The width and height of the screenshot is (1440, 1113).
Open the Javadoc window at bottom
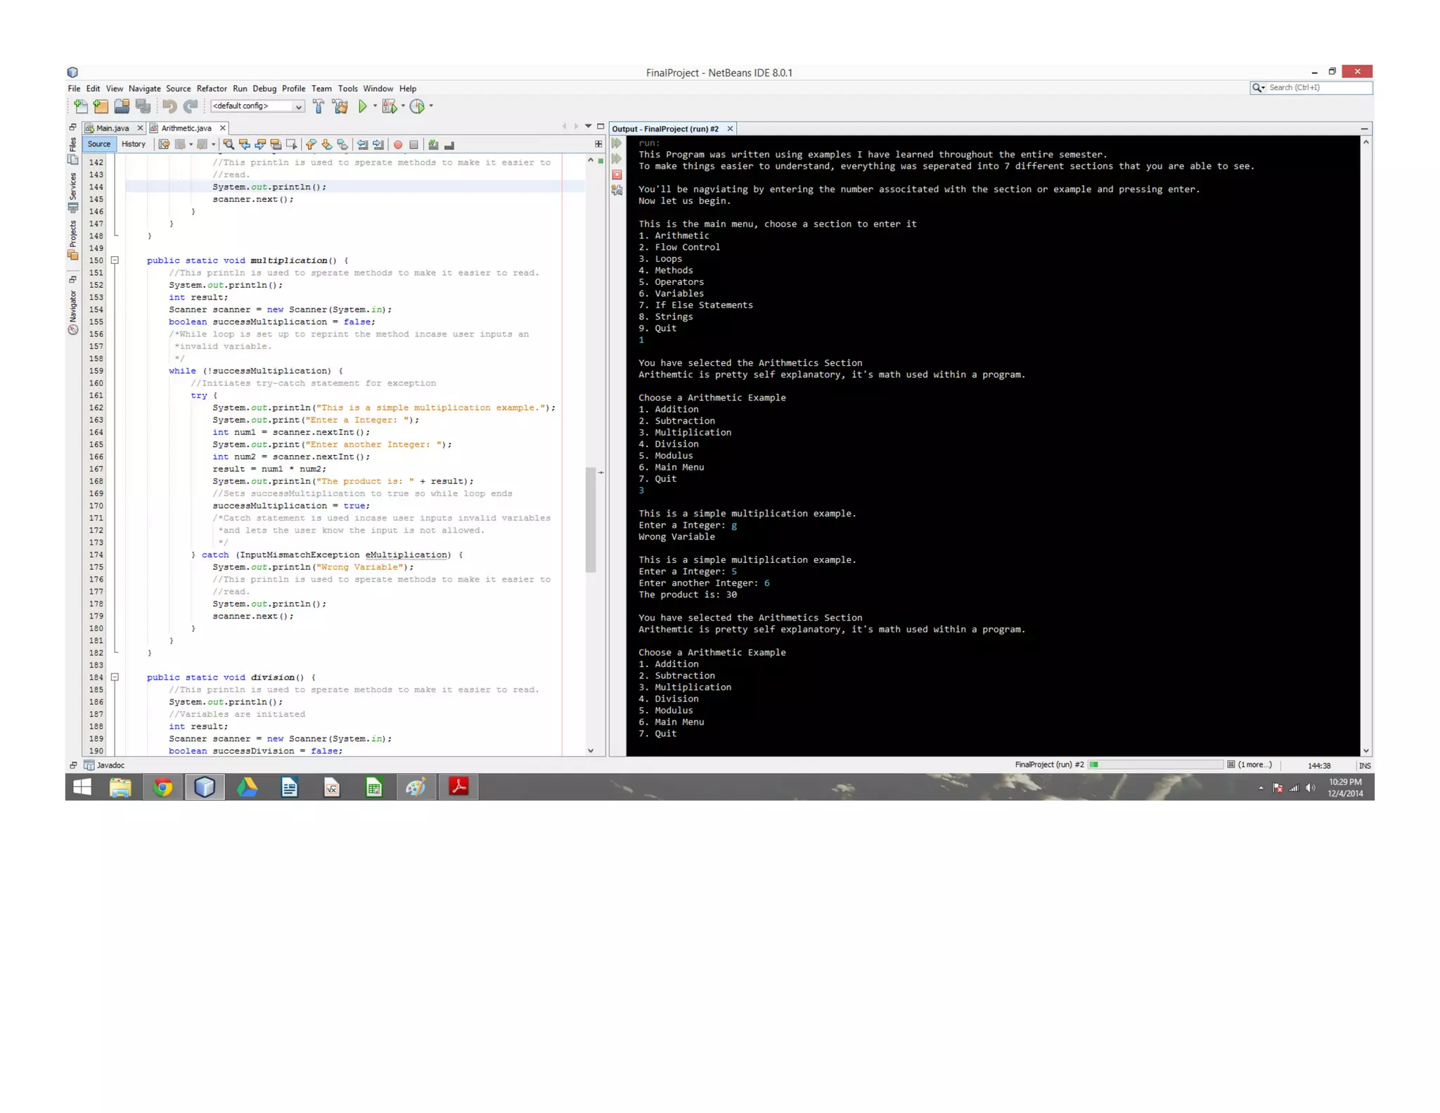click(110, 765)
